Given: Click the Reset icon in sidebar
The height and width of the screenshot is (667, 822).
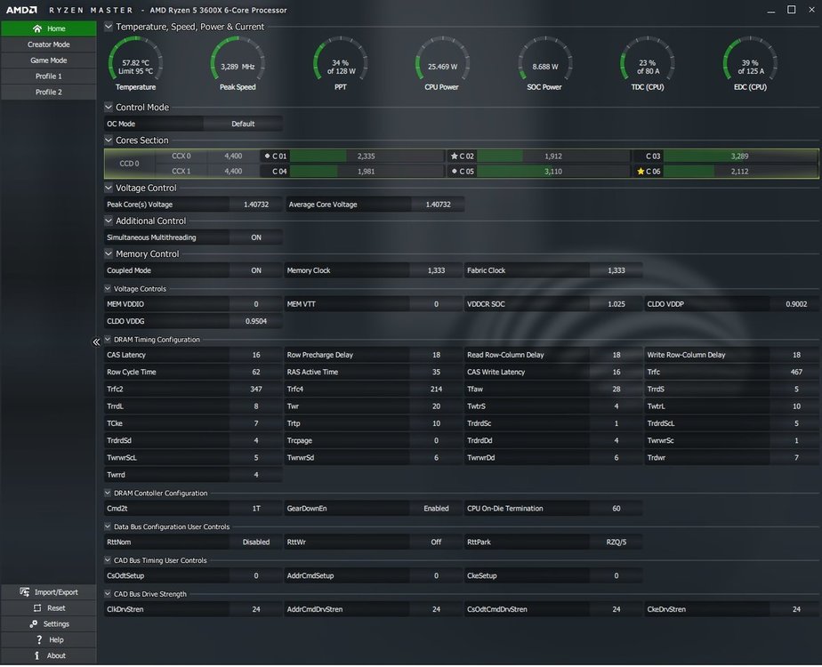Looking at the screenshot, I should pos(37,609).
